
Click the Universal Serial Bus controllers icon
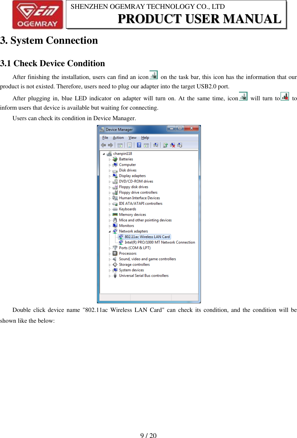[x=115, y=276]
